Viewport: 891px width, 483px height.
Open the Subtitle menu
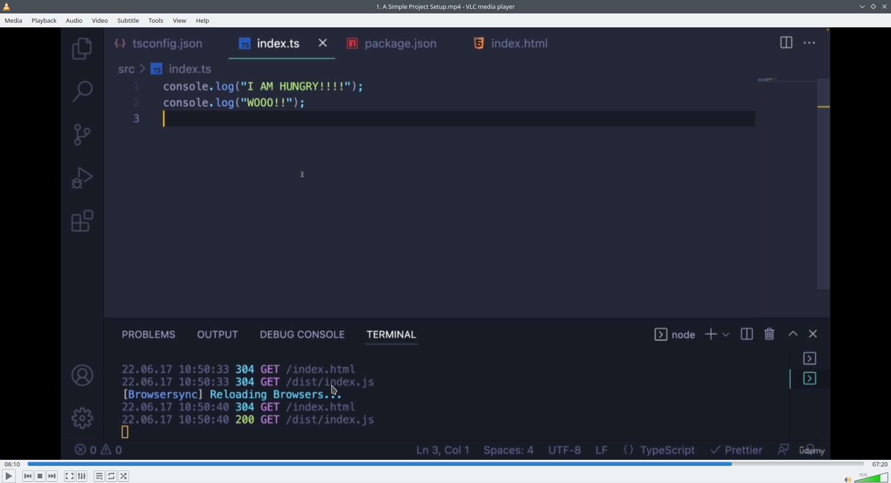pos(128,21)
